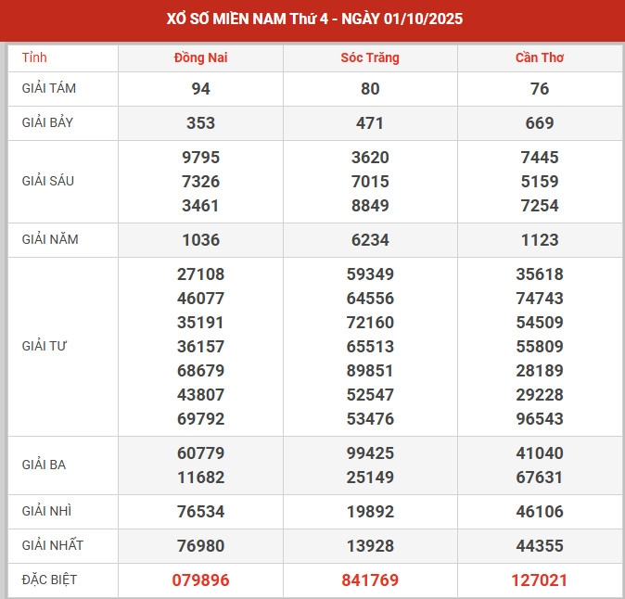Click the GIẢI NHÌ row label

click(x=47, y=511)
